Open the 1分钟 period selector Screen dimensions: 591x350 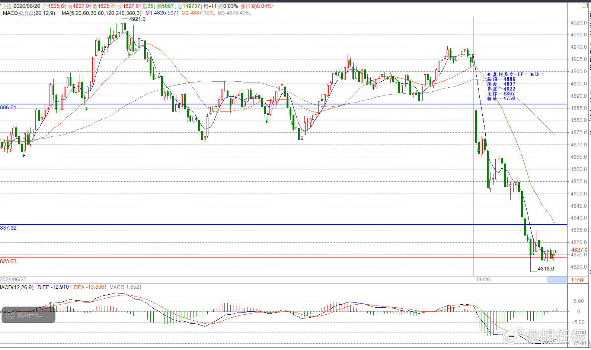(578, 280)
